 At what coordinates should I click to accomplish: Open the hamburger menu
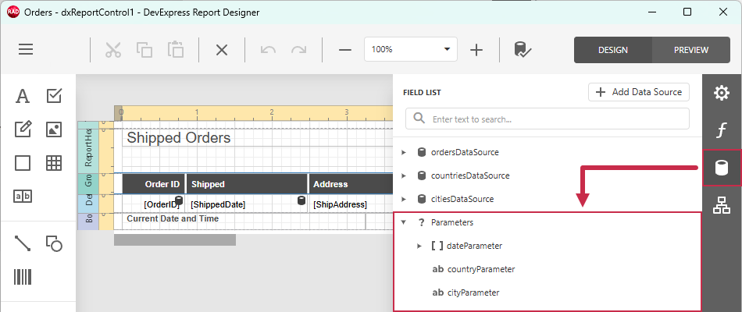(26, 50)
